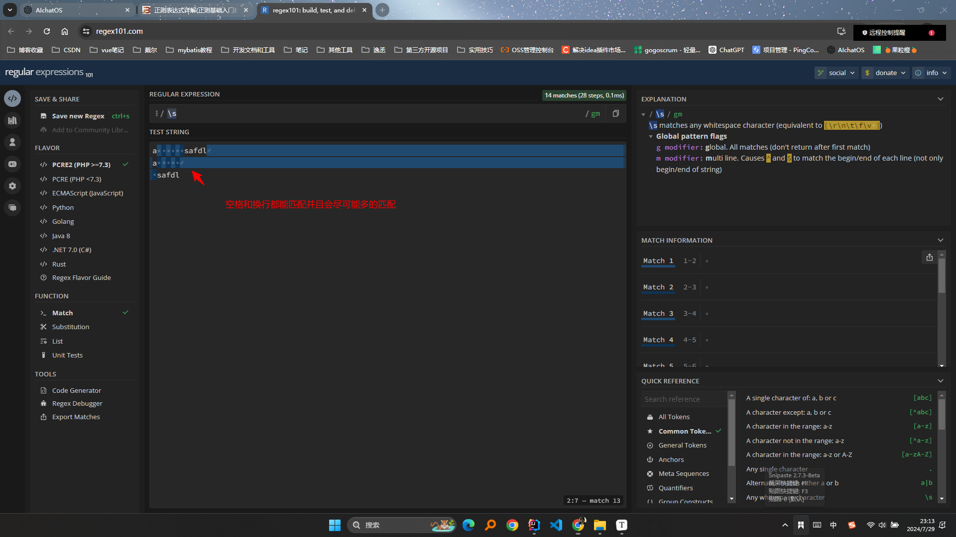Click the regex editor sidebar code icon
956x537 pixels.
(x=12, y=98)
